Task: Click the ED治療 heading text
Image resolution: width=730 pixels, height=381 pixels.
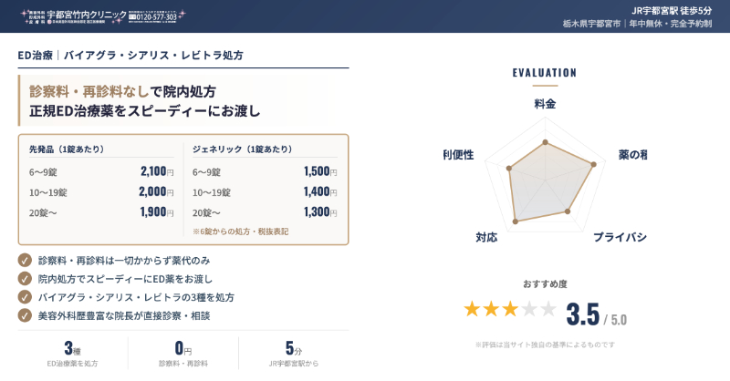Action: coord(35,56)
